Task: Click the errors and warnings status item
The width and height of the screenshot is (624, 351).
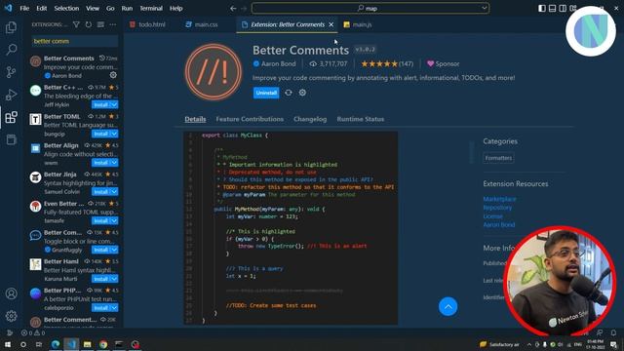Action: pyautogui.click(x=33, y=332)
